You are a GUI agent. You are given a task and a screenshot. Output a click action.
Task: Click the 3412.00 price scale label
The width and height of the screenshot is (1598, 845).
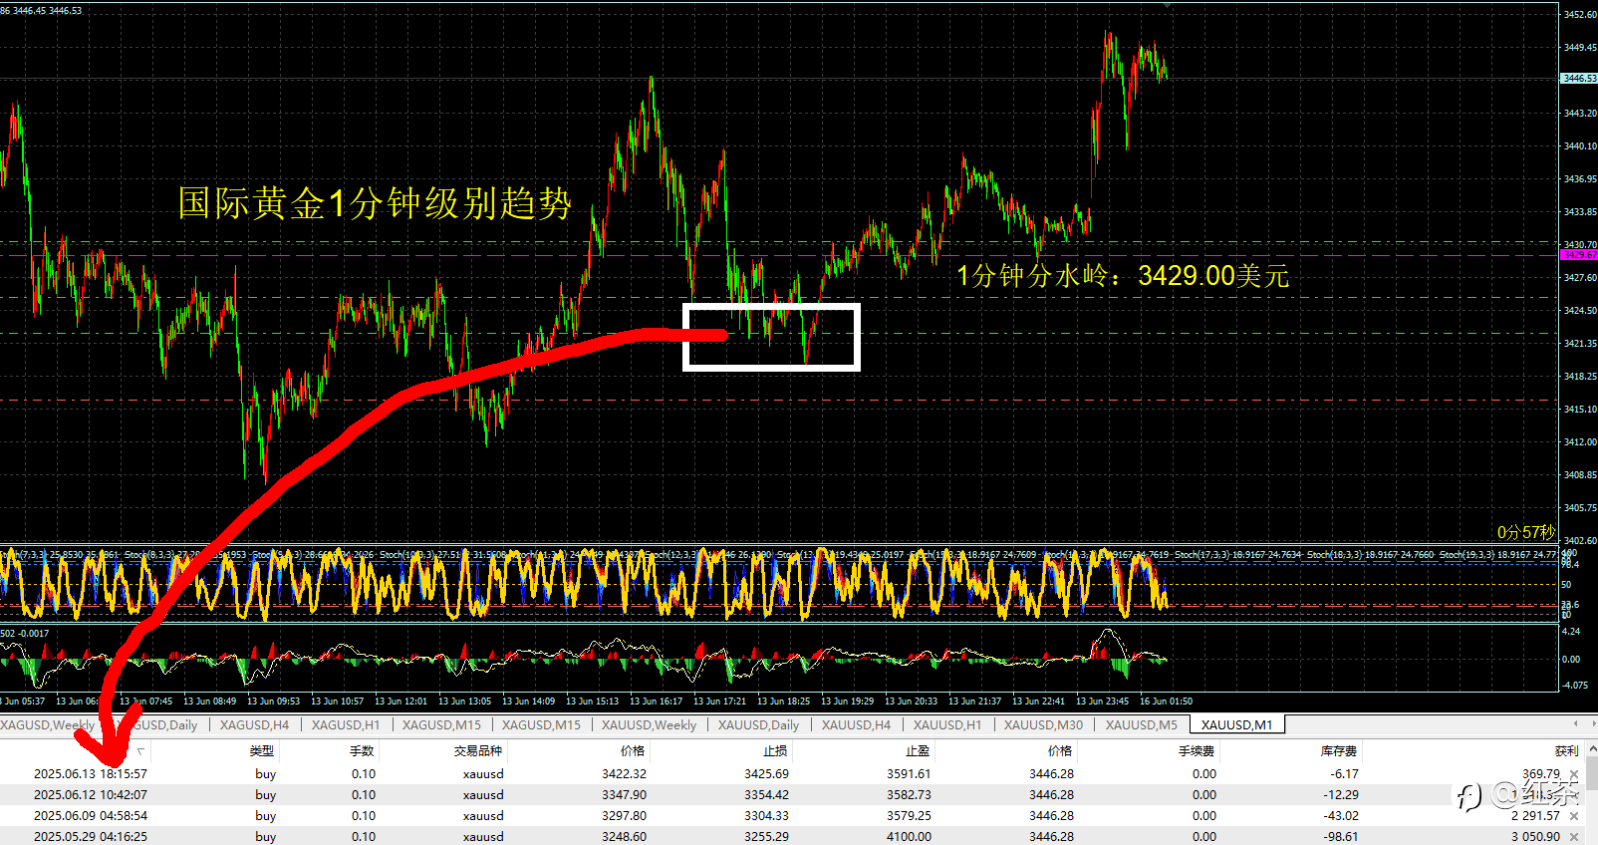(1580, 442)
